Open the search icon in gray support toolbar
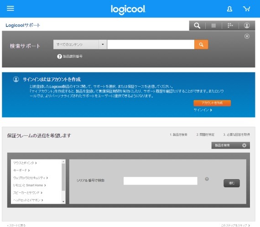 [197, 26]
